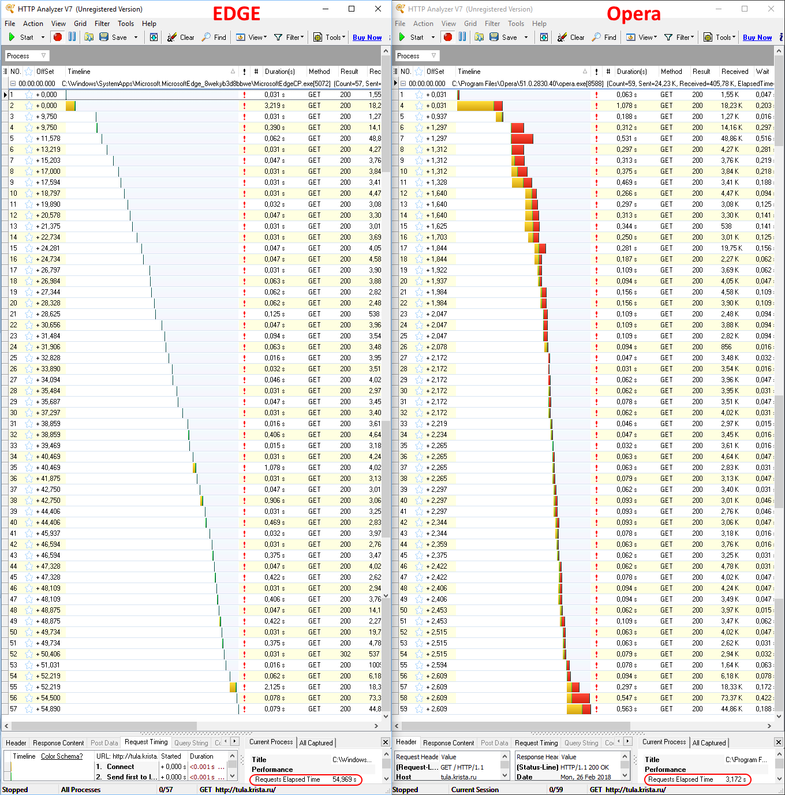785x795 pixels.
Task: Click the hash column header in Opera grid
Action: 608,72
